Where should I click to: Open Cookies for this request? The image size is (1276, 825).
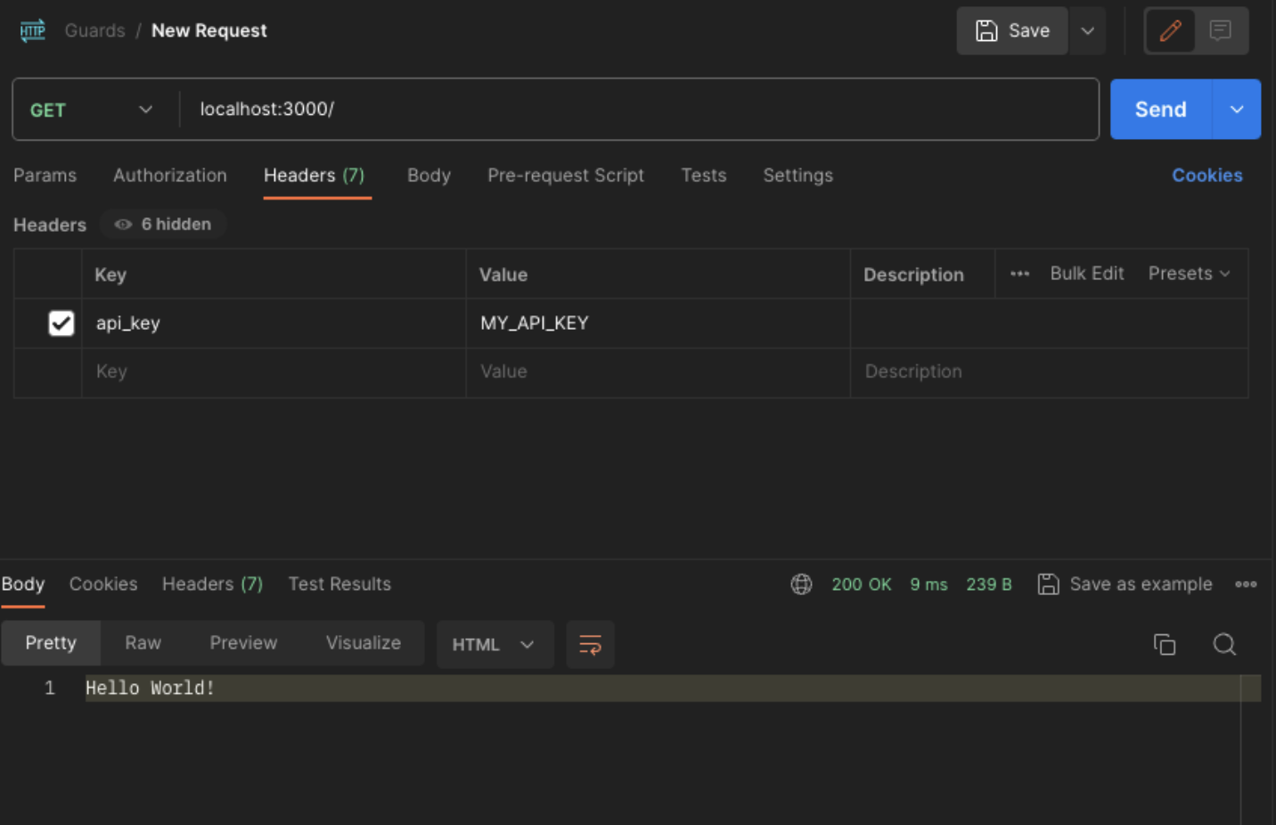tap(1207, 175)
